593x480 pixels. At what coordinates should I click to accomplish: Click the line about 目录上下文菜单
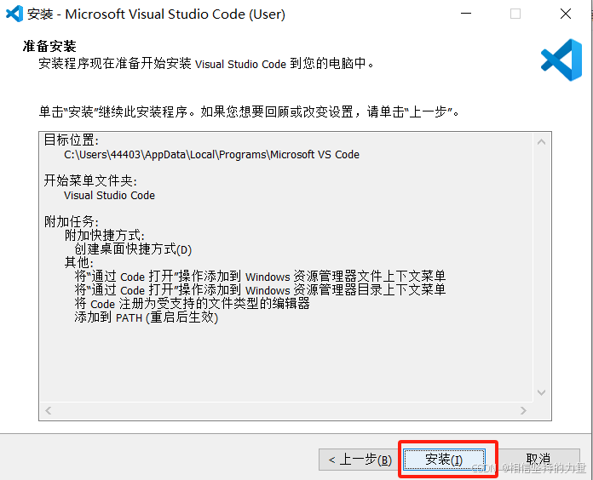pyautogui.click(x=260, y=289)
